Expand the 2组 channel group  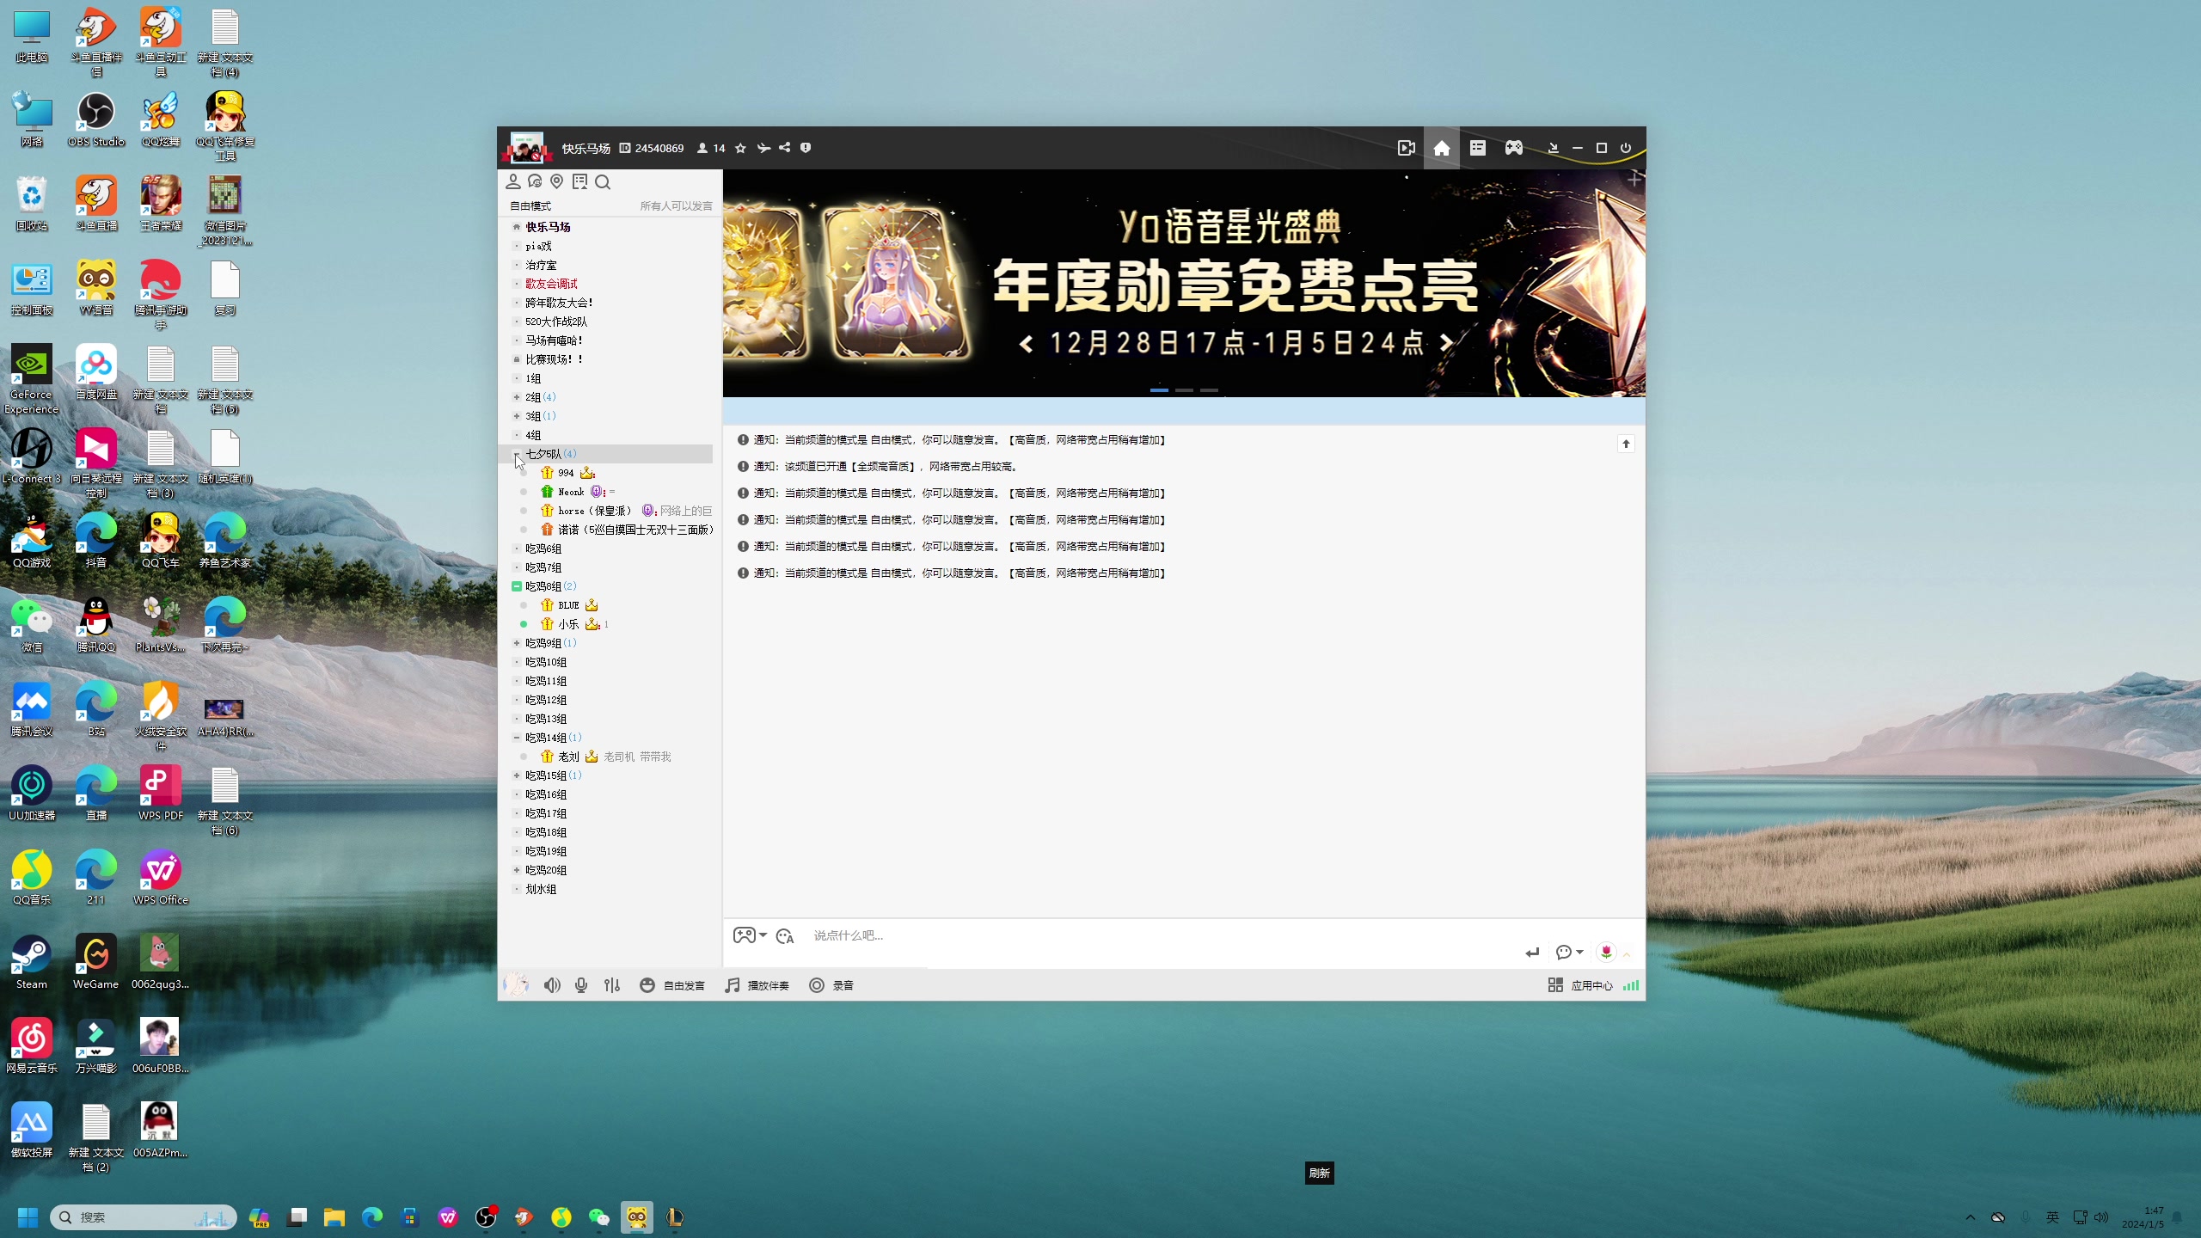coord(517,396)
